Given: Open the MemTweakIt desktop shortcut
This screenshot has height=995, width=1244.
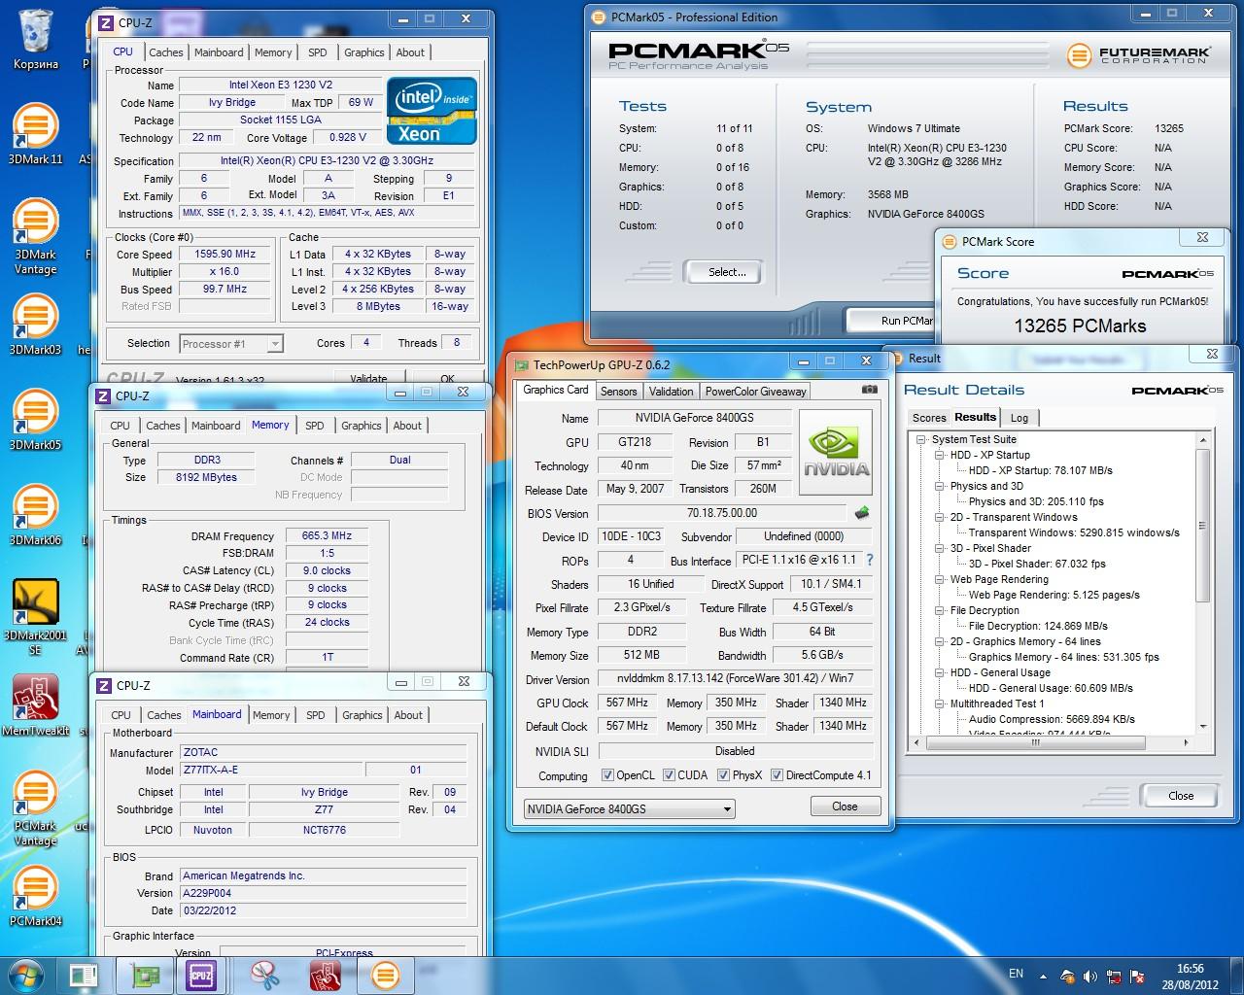Looking at the screenshot, I should [35, 705].
